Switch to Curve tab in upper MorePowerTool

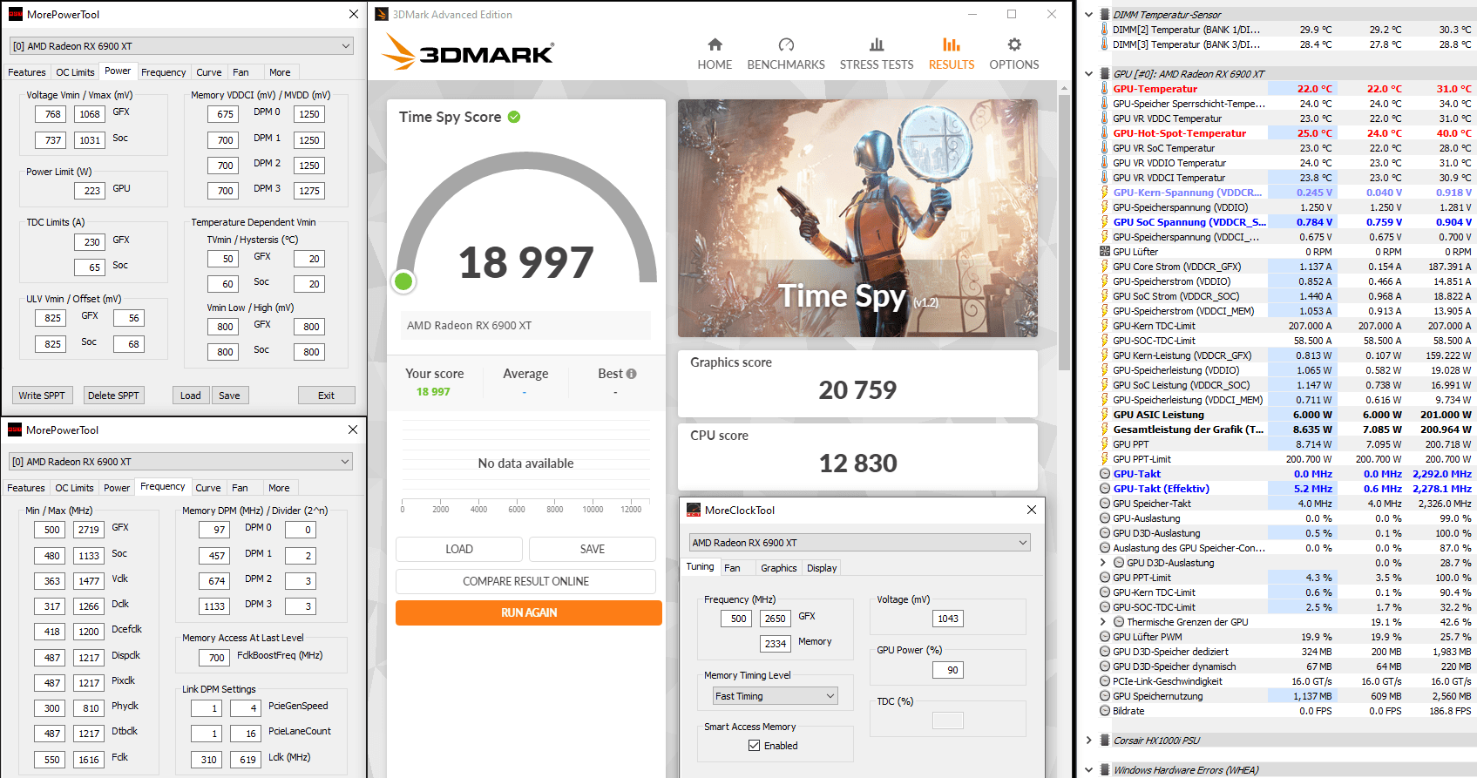209,72
